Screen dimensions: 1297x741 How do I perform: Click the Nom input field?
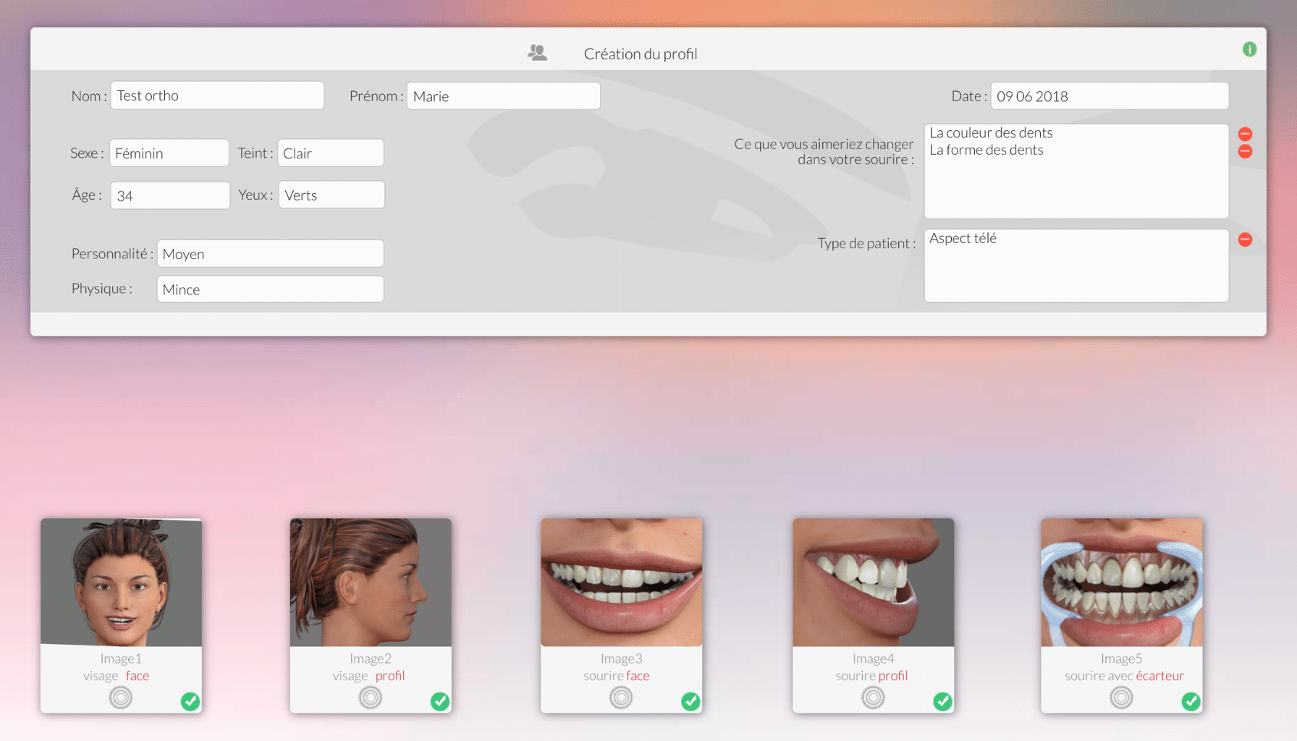tap(217, 96)
